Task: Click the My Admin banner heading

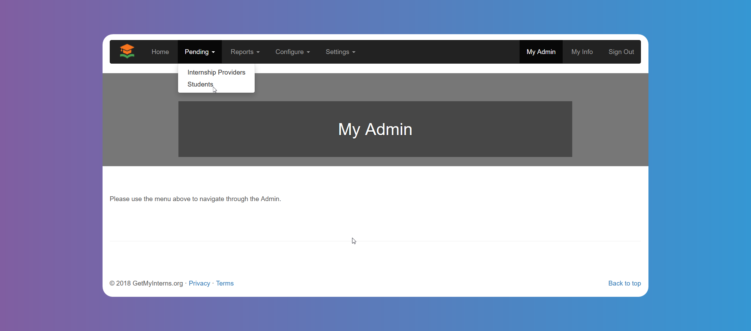Action: 375,130
